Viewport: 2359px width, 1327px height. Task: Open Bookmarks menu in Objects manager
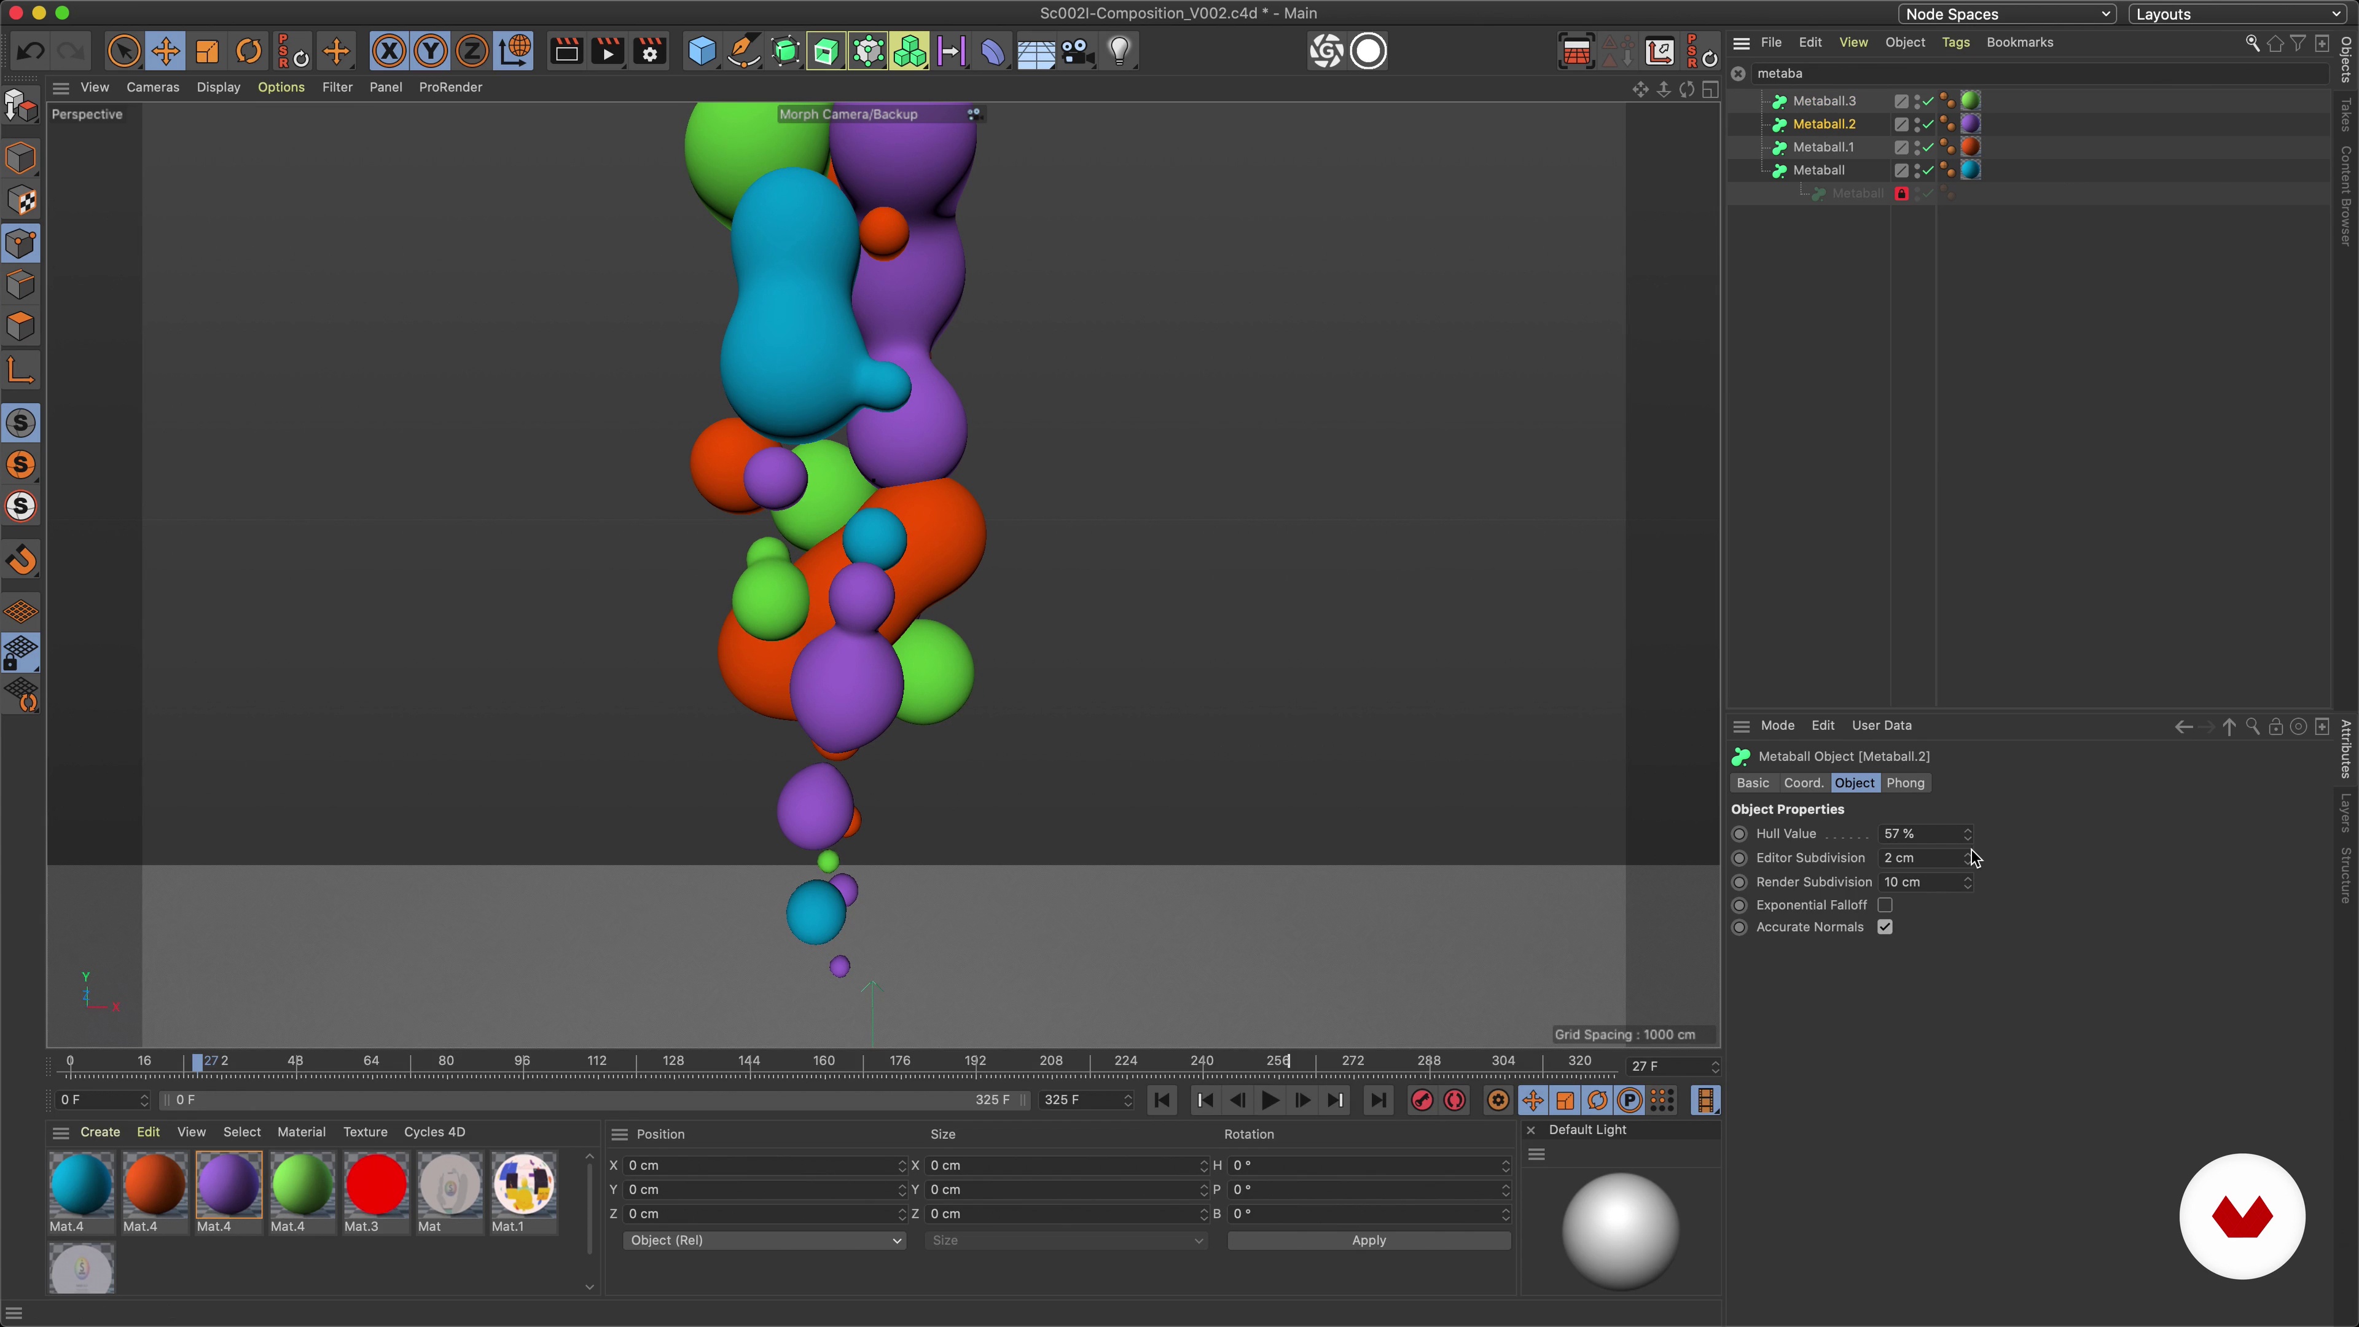(x=2019, y=42)
